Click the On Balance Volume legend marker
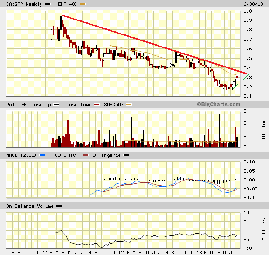 [x=59, y=206]
